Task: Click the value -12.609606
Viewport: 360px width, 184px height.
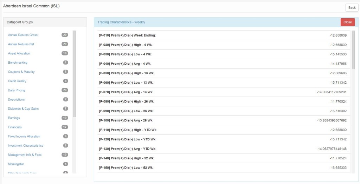Action: pos(338,73)
